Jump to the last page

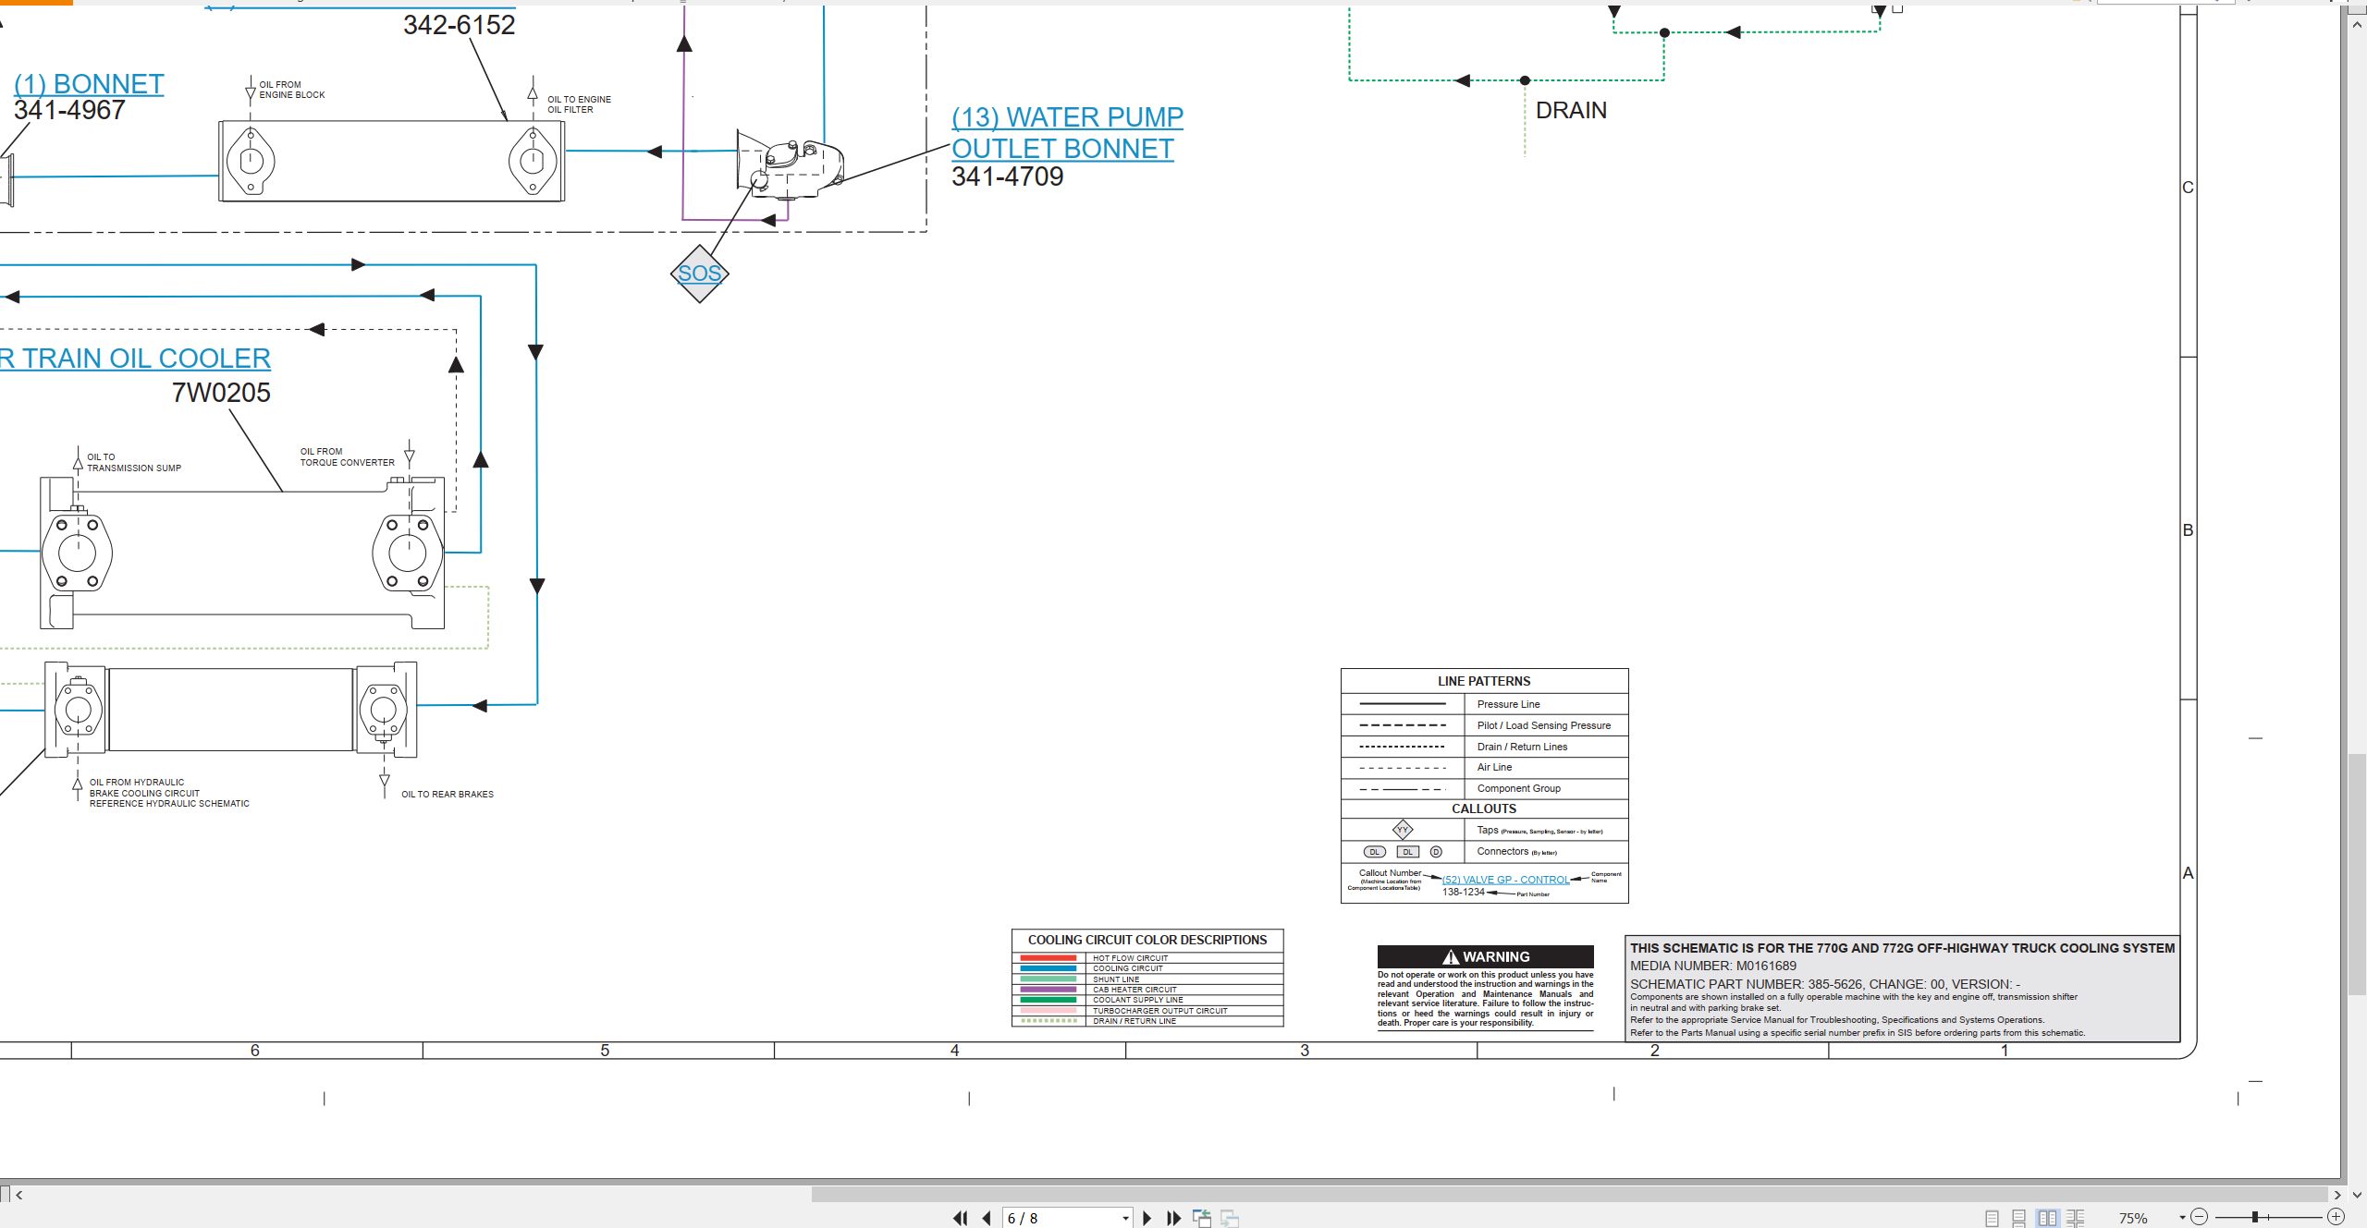click(1173, 1218)
